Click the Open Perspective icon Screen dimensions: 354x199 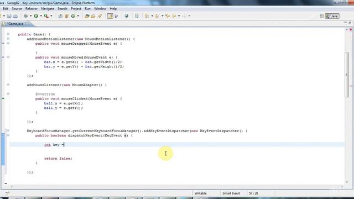tap(322, 16)
